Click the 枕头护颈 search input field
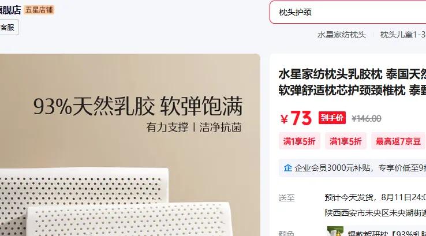The width and height of the screenshot is (426, 236). point(347,12)
